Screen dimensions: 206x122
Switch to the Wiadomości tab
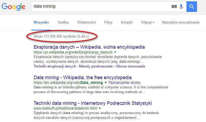(86, 22)
